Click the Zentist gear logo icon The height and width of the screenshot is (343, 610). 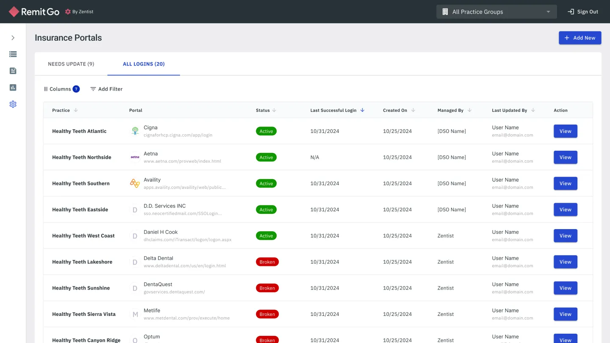click(68, 12)
